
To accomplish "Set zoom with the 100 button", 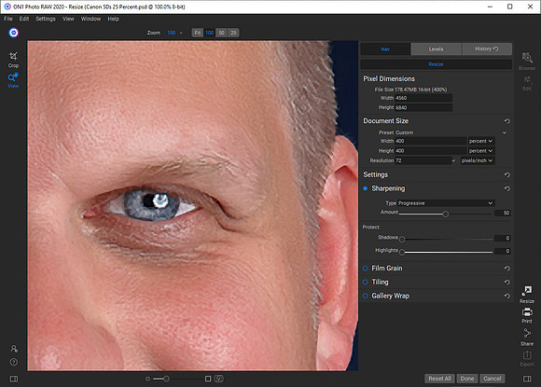I will [210, 33].
